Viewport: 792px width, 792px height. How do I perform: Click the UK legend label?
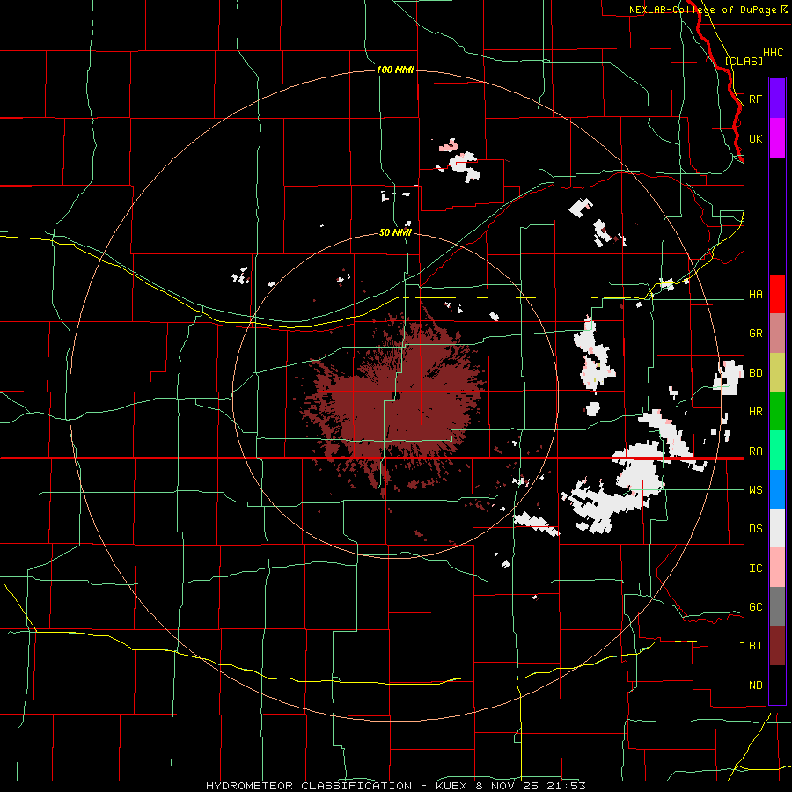coord(755,138)
